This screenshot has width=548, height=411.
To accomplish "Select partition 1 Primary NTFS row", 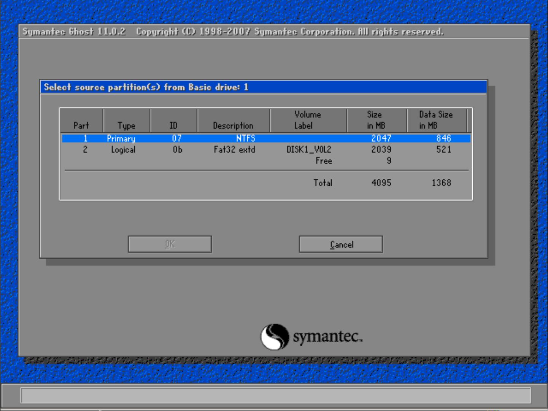I will pos(266,138).
